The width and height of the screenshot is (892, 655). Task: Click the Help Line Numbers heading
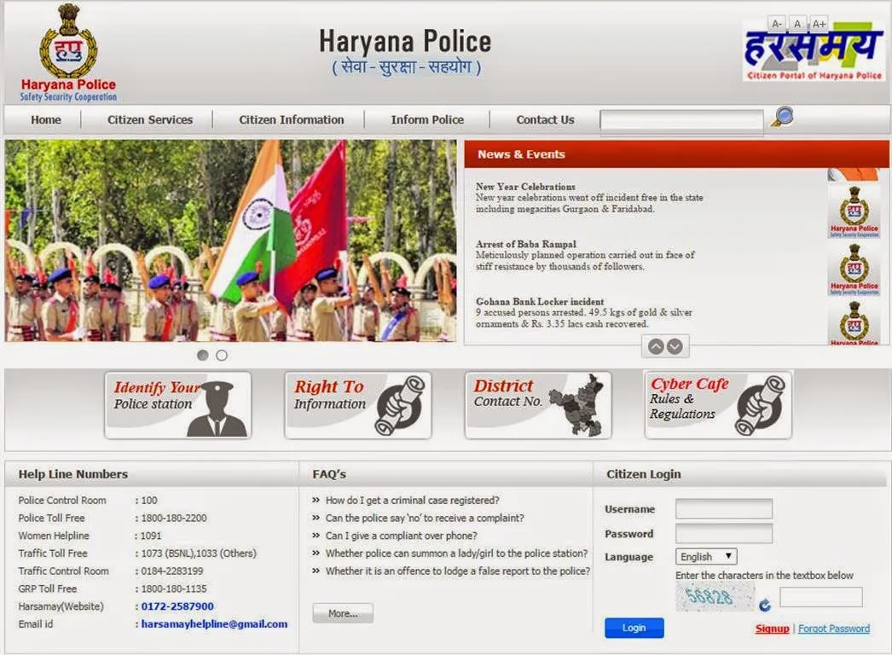[72, 474]
